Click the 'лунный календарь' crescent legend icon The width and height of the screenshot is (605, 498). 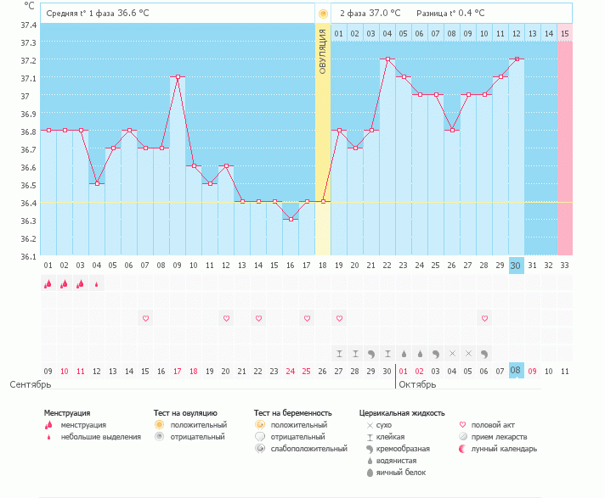463,449
